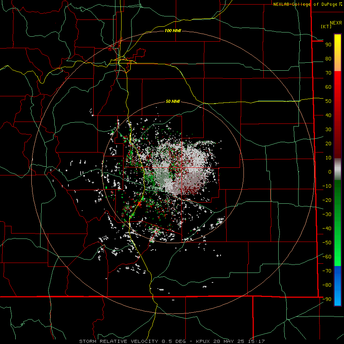
Task: Select the -40 value on the velocity scale
Action: click(x=327, y=229)
